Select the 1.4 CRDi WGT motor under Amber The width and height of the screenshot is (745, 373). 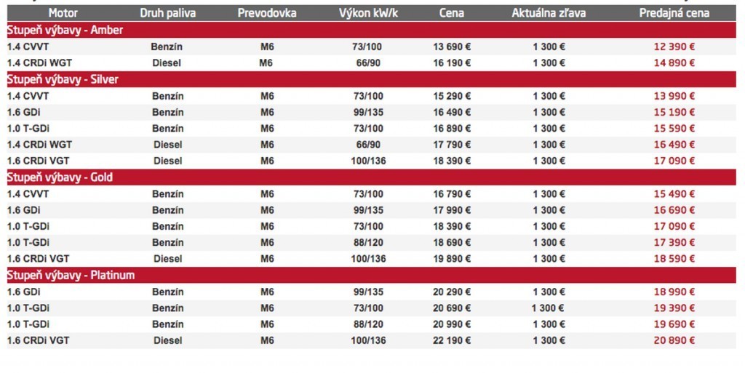(x=39, y=63)
